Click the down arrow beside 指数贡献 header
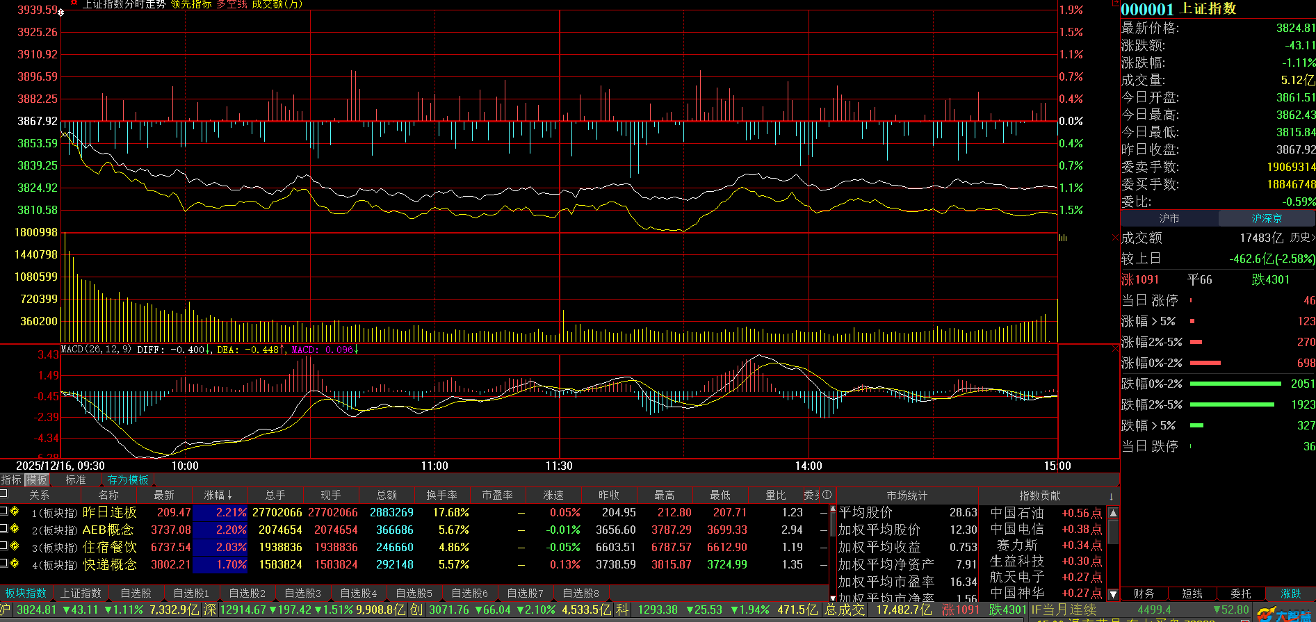The image size is (1316, 622). pyautogui.click(x=1111, y=496)
